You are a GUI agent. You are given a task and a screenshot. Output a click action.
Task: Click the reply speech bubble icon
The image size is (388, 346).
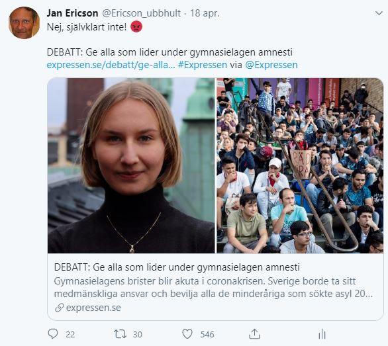[x=53, y=334]
